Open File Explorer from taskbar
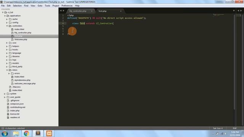The height and width of the screenshot is (137, 244). [x=16, y=134]
